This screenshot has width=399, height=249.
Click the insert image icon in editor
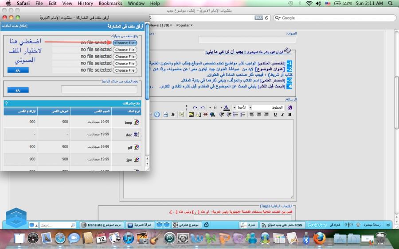pos(191,115)
